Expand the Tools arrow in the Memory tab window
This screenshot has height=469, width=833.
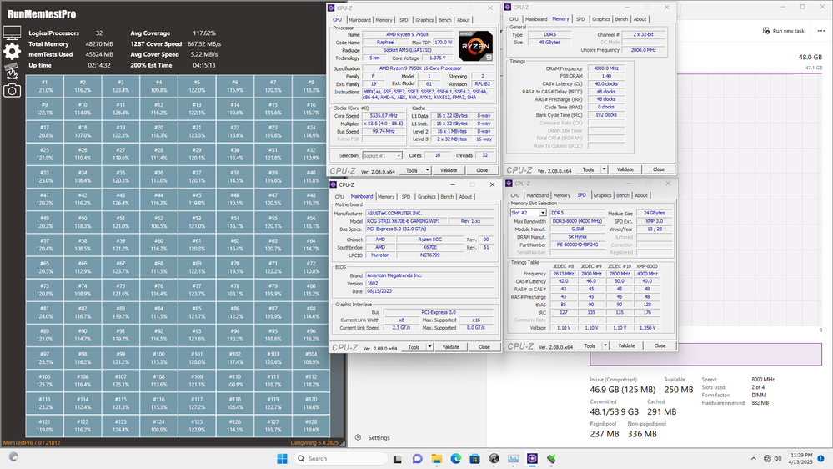pyautogui.click(x=604, y=169)
